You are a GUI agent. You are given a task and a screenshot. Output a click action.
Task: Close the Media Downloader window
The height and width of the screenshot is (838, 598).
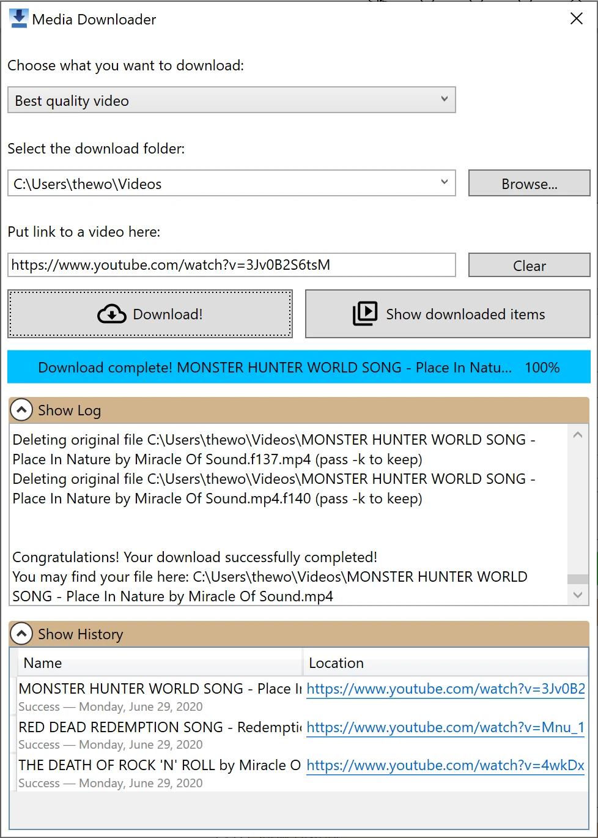pyautogui.click(x=577, y=19)
